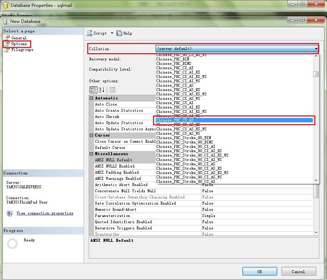327x280 pixels.
Task: Select Chinese_PRC_CI_AI collation
Action: pyautogui.click(x=175, y=68)
